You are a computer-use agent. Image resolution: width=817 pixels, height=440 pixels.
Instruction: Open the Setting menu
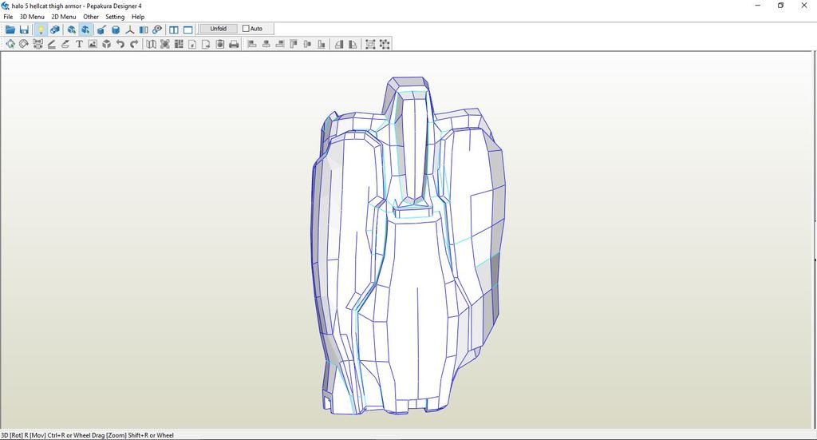click(x=115, y=17)
